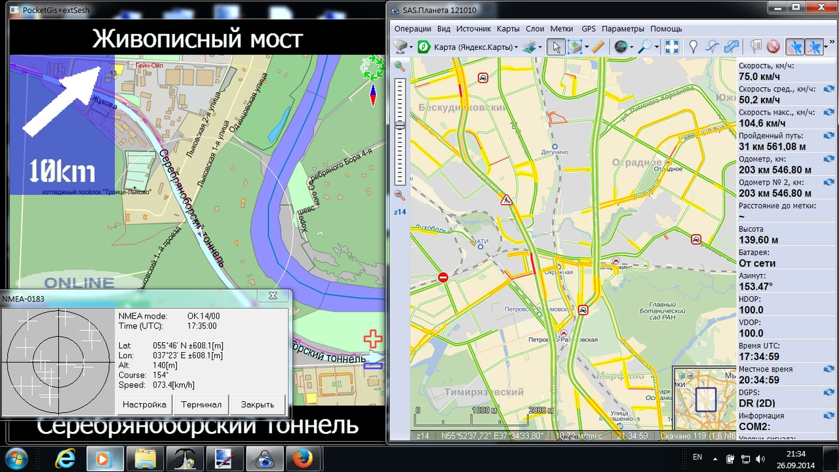Click blue minus zoom out PocketGis map
This screenshot has height=472, width=839.
[x=373, y=365]
